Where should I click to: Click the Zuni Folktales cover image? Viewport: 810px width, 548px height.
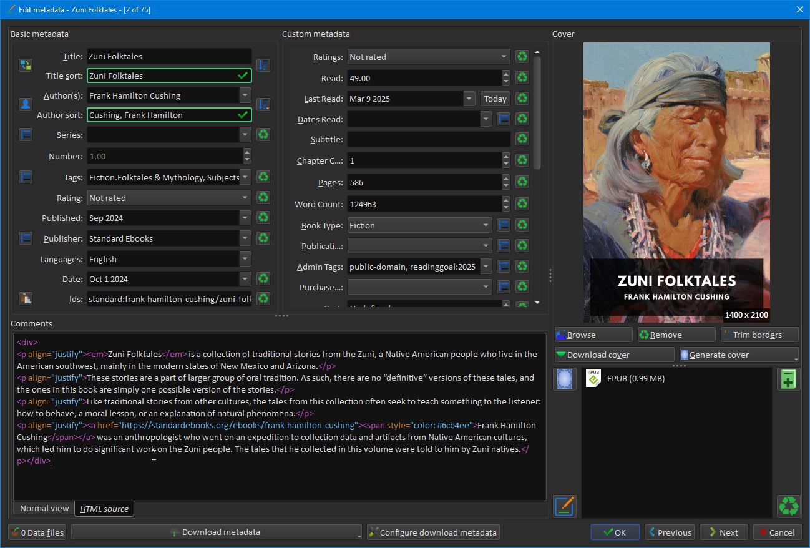[x=676, y=182]
